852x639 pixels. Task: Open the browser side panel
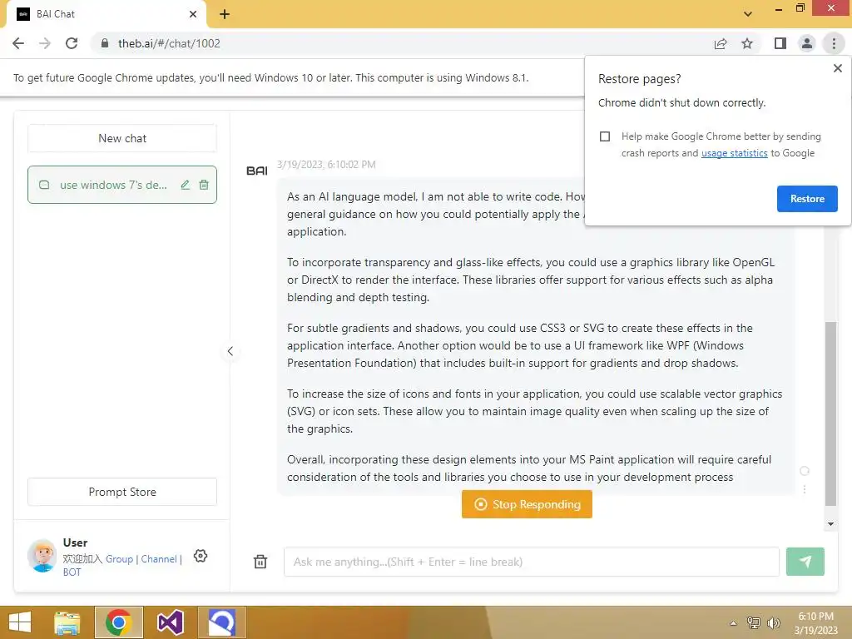click(x=780, y=43)
